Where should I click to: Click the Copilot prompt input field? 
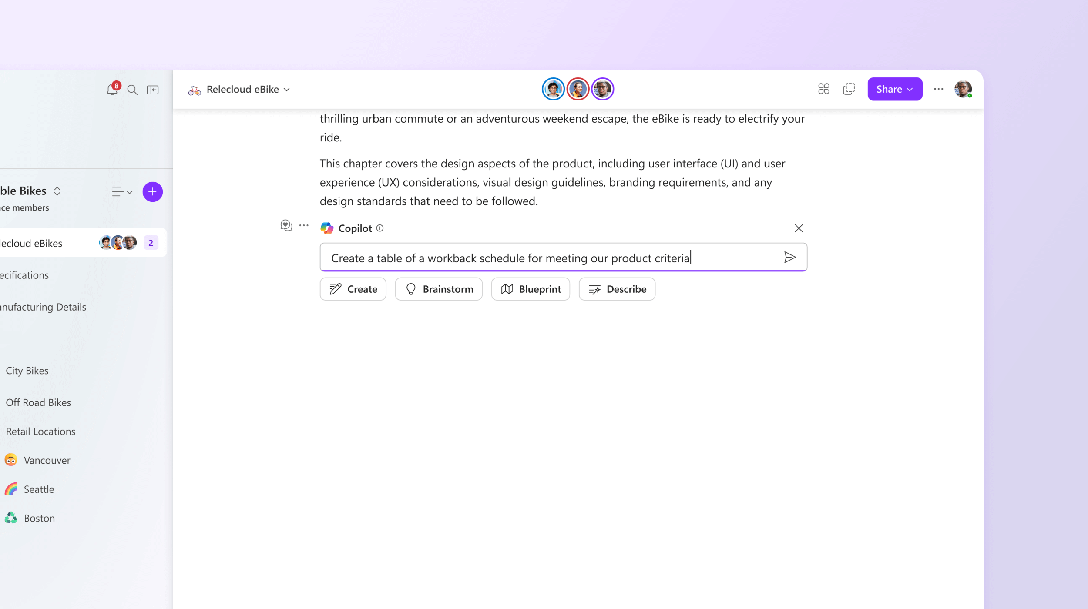563,257
